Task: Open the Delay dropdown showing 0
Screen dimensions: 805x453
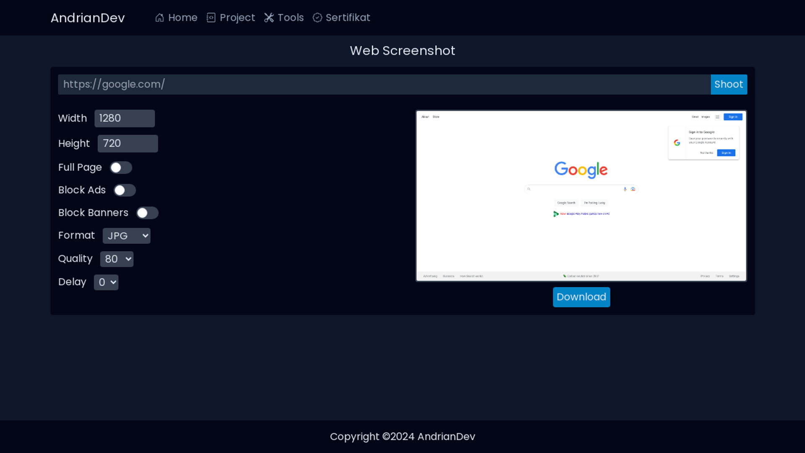Action: (106, 282)
